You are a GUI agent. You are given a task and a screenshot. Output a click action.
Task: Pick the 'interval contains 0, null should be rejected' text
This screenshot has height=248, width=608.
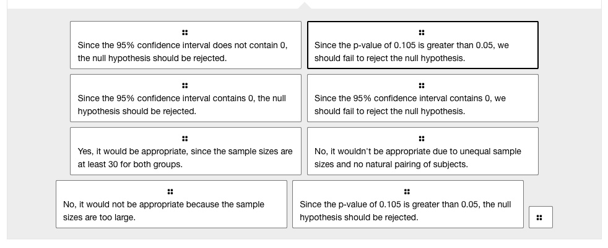(x=181, y=105)
